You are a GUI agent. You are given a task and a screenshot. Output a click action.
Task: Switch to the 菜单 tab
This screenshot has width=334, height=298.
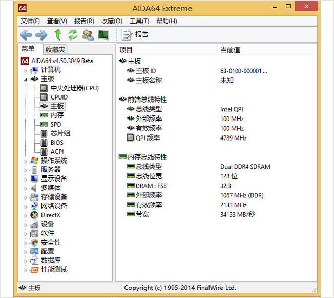28,49
